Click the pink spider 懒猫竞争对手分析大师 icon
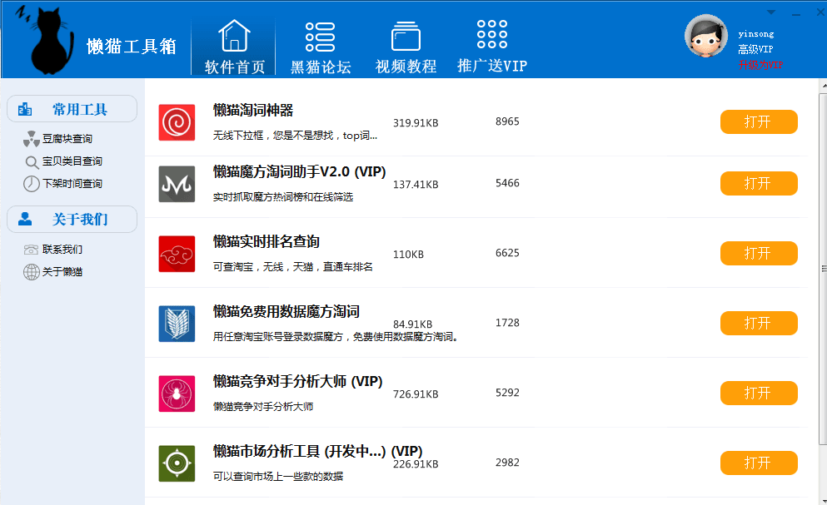 [177, 394]
